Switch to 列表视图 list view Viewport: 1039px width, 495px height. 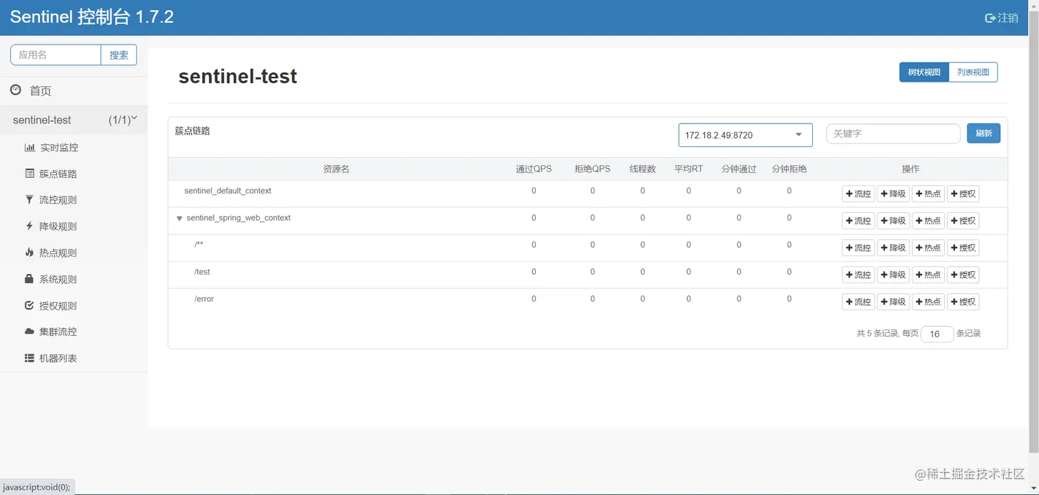[973, 72]
